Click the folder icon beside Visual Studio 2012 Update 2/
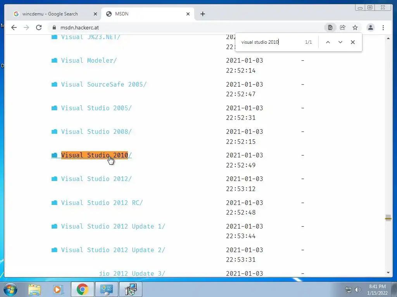The width and height of the screenshot is (397, 297). pyautogui.click(x=54, y=250)
